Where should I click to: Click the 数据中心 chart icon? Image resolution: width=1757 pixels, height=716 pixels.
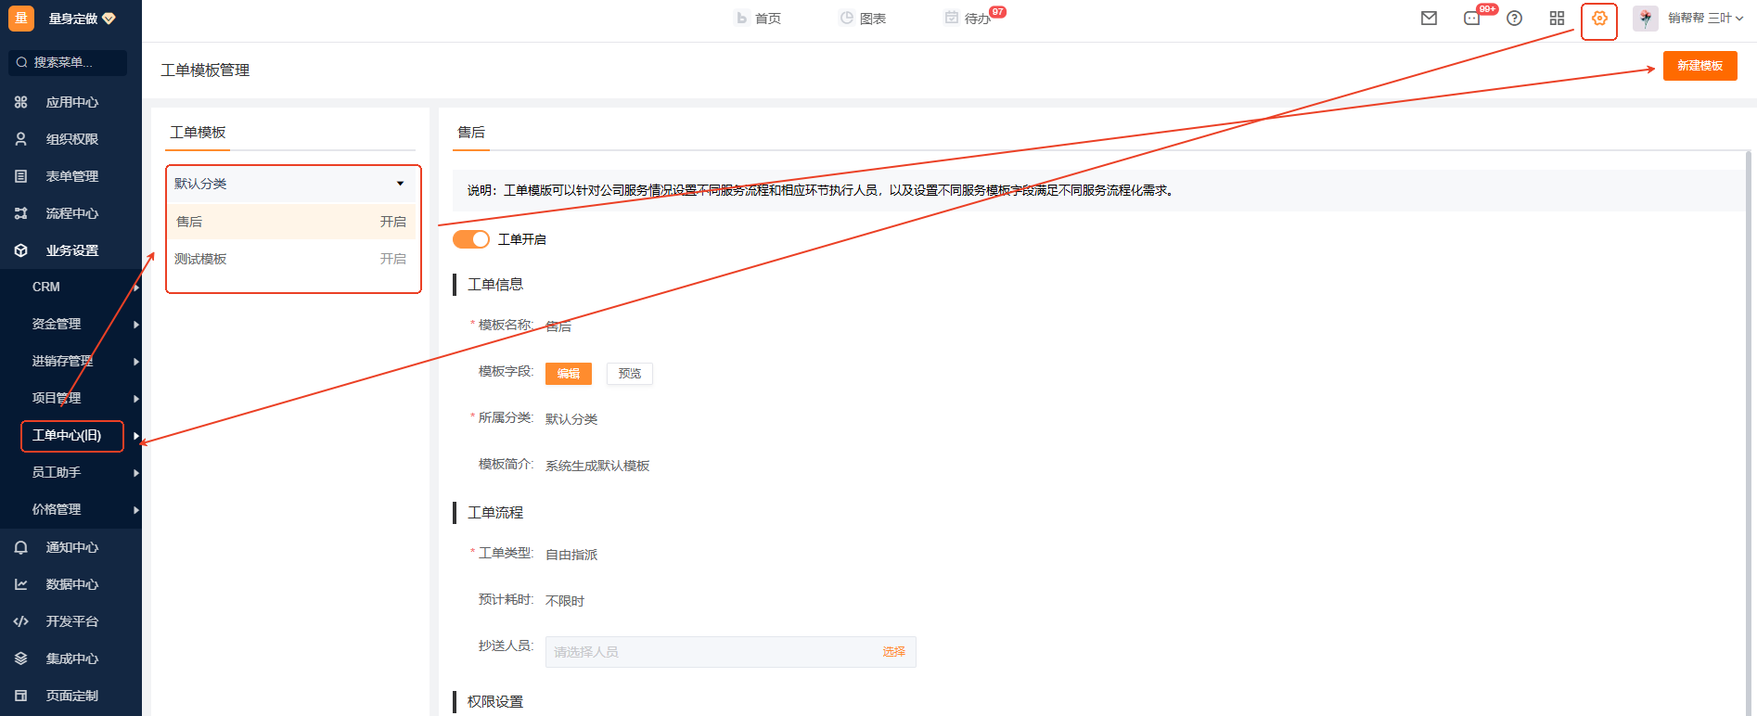[20, 584]
